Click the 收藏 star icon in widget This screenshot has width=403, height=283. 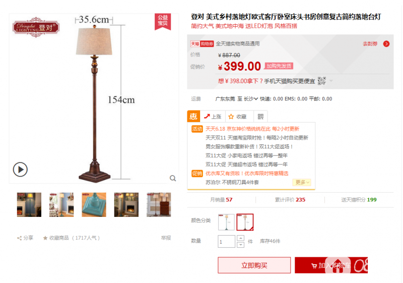tap(231, 117)
